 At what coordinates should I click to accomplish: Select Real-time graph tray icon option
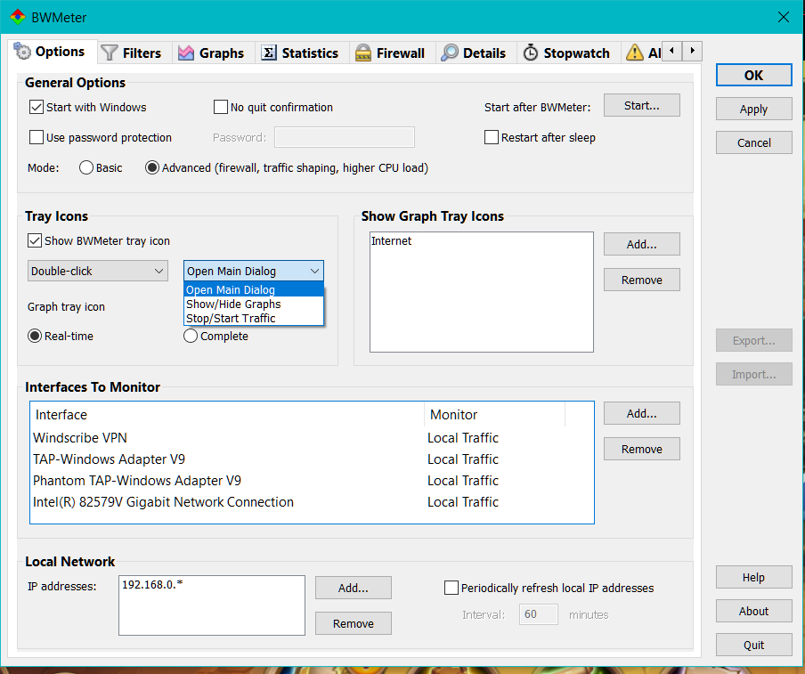click(35, 337)
